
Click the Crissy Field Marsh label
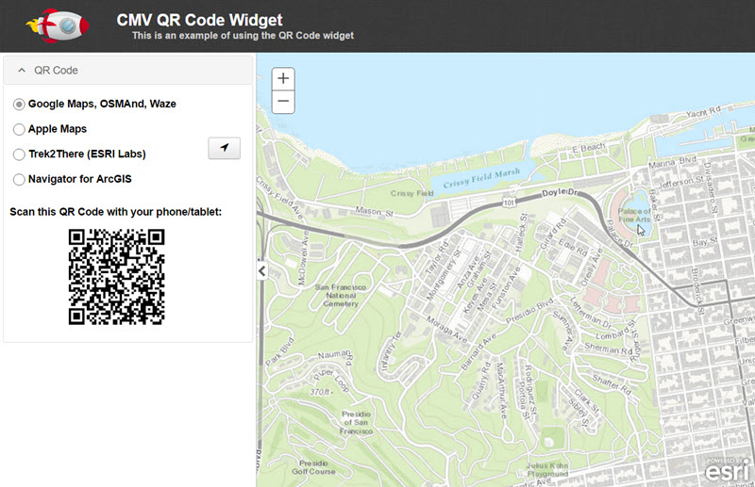click(x=481, y=178)
